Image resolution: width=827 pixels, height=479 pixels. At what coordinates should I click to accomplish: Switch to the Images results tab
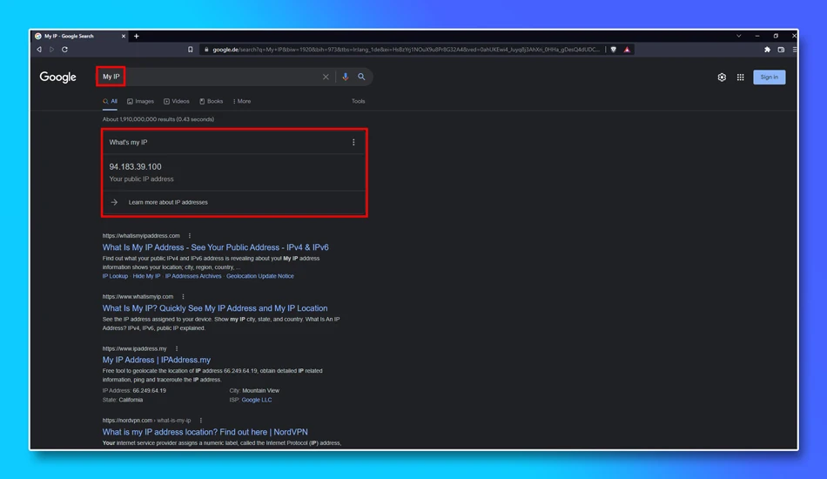pos(141,101)
